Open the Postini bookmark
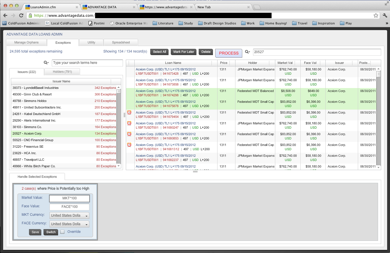Image resolution: width=390 pixels, height=253 pixels. (x=97, y=23)
